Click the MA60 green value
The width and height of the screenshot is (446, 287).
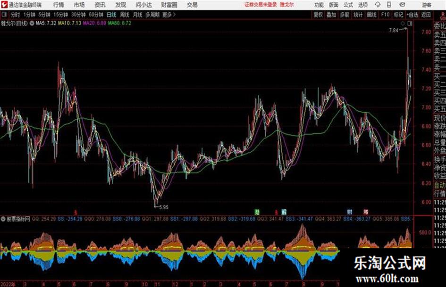click(119, 23)
